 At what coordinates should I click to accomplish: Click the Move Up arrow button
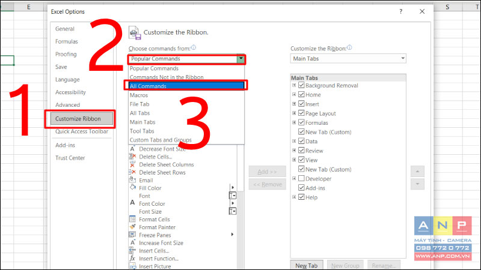coord(417,172)
